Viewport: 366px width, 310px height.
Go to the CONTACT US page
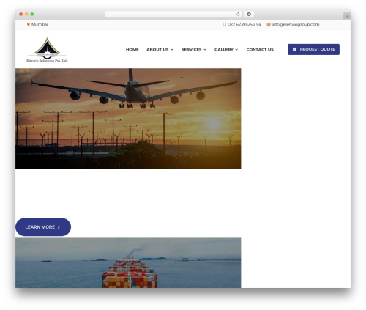(x=260, y=50)
